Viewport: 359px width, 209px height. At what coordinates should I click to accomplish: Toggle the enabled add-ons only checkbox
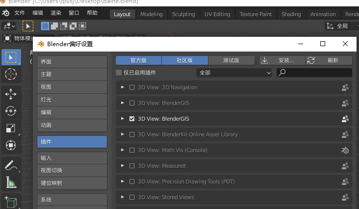(x=119, y=73)
